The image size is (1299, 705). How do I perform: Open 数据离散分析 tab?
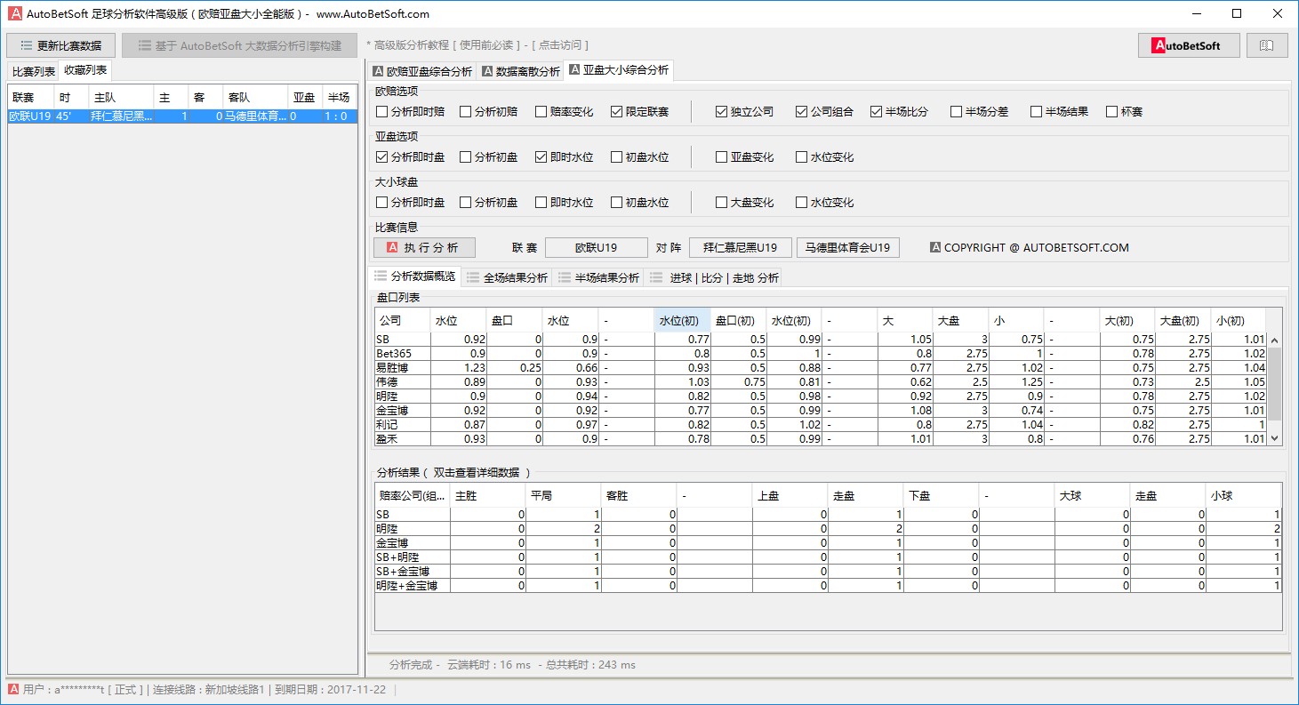[520, 72]
